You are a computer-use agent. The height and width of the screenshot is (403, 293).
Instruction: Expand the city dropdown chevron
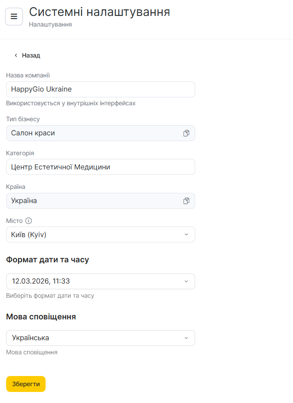pos(186,234)
